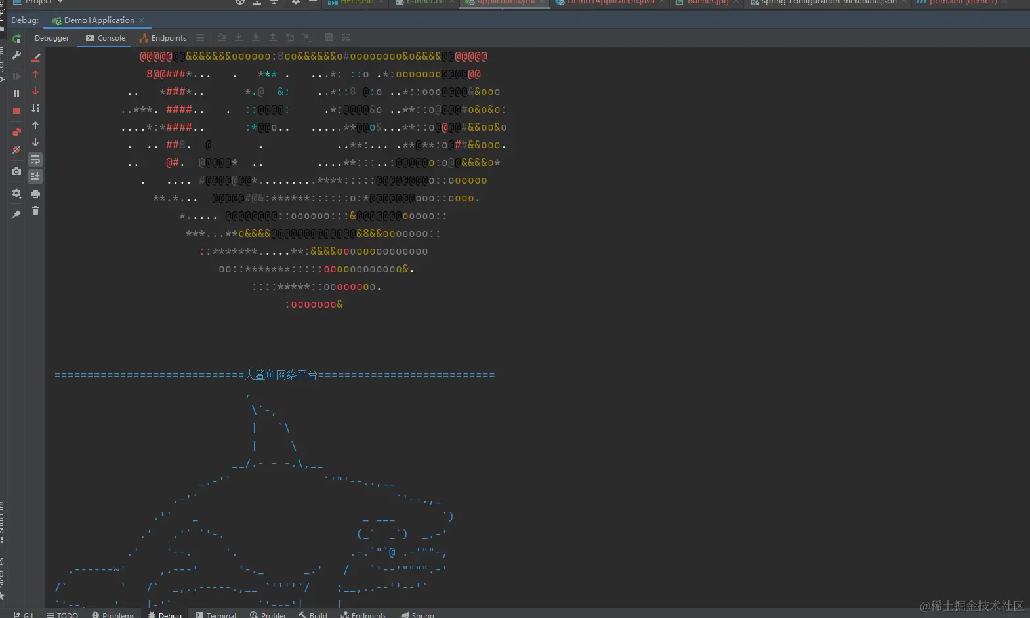Open the Favorites side panel
1030x618 pixels.
(x=2, y=579)
